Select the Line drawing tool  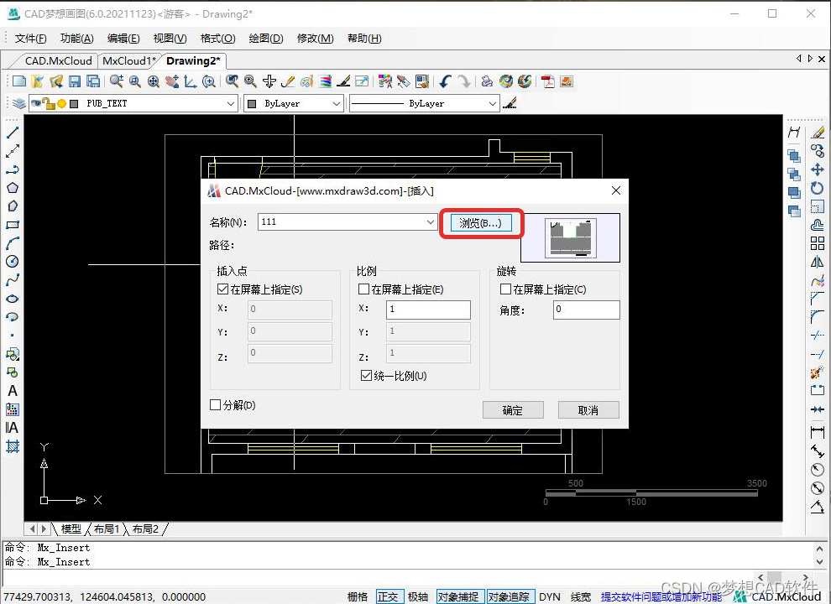coord(13,133)
